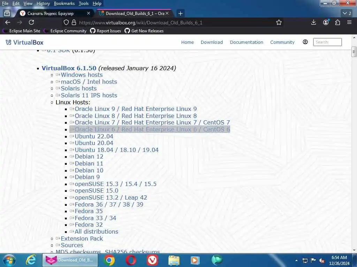The height and width of the screenshot is (267, 357).
Task: Show hidden system tray icons
Action: 296,260
